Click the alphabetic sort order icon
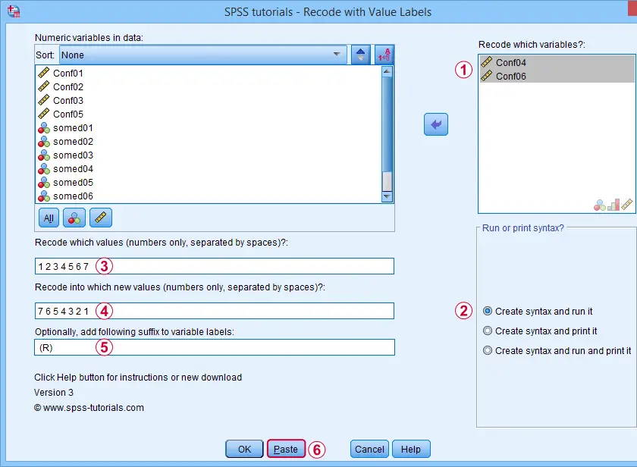This screenshot has width=637, height=467. (384, 55)
